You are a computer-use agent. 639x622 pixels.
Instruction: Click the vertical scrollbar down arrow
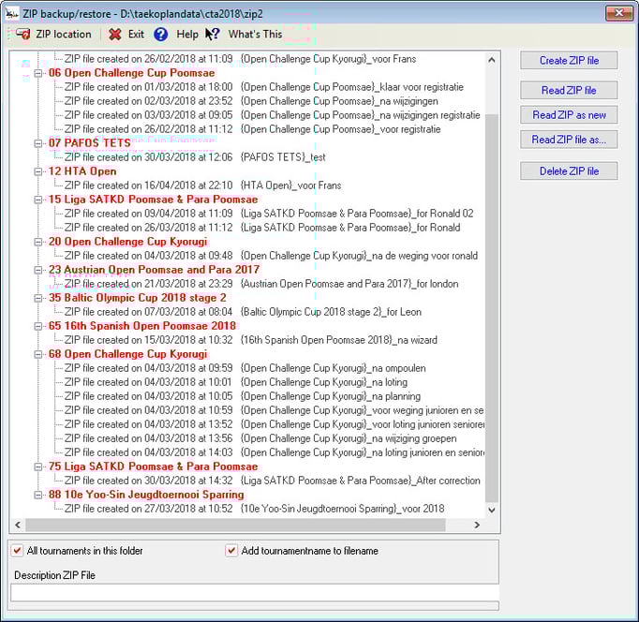(492, 510)
